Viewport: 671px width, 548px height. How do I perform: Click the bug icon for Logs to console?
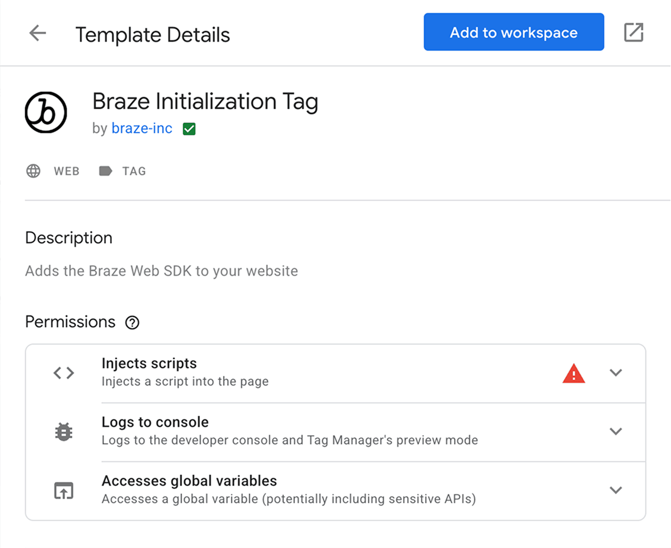click(63, 431)
